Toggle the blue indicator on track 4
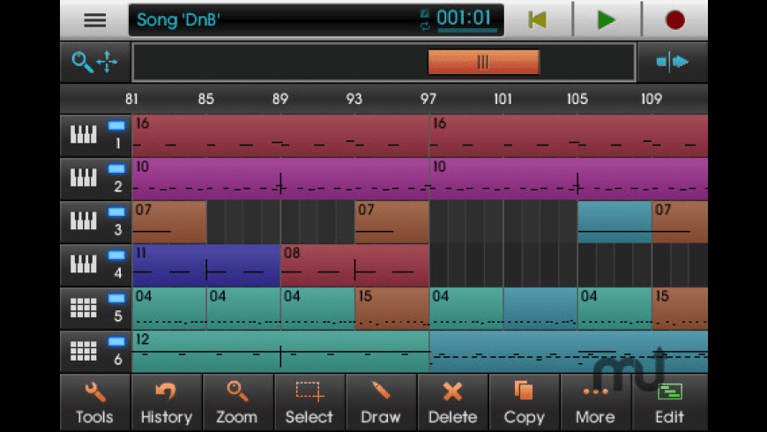The height and width of the screenshot is (432, 767). tap(116, 255)
